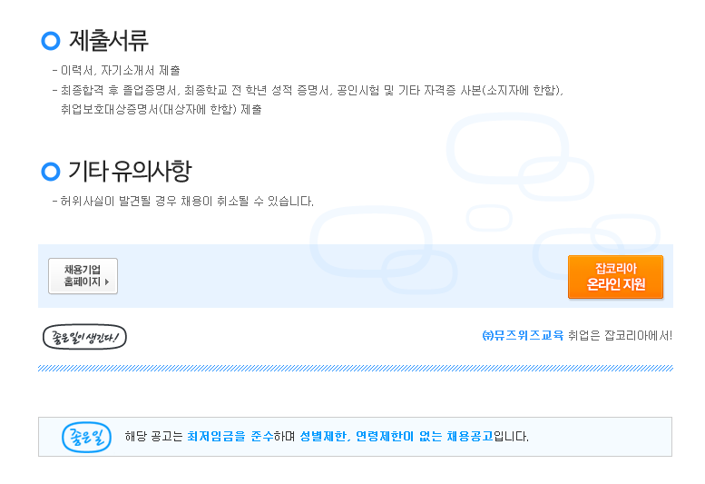This screenshot has width=705, height=484.
Task: Click the blue circle bullet beside 제출서류
Action: (x=51, y=41)
